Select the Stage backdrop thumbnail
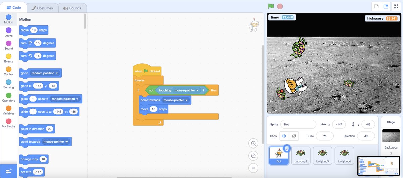 click(x=391, y=135)
